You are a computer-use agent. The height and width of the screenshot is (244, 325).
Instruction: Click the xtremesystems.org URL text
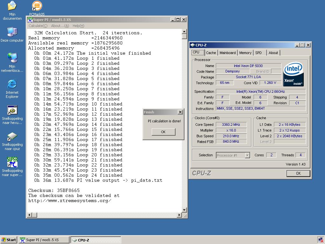point(70,201)
